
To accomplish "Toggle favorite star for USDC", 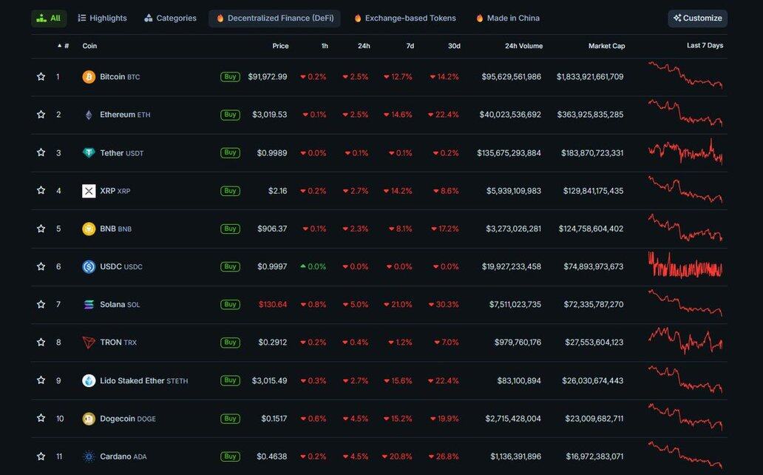I will [x=41, y=266].
